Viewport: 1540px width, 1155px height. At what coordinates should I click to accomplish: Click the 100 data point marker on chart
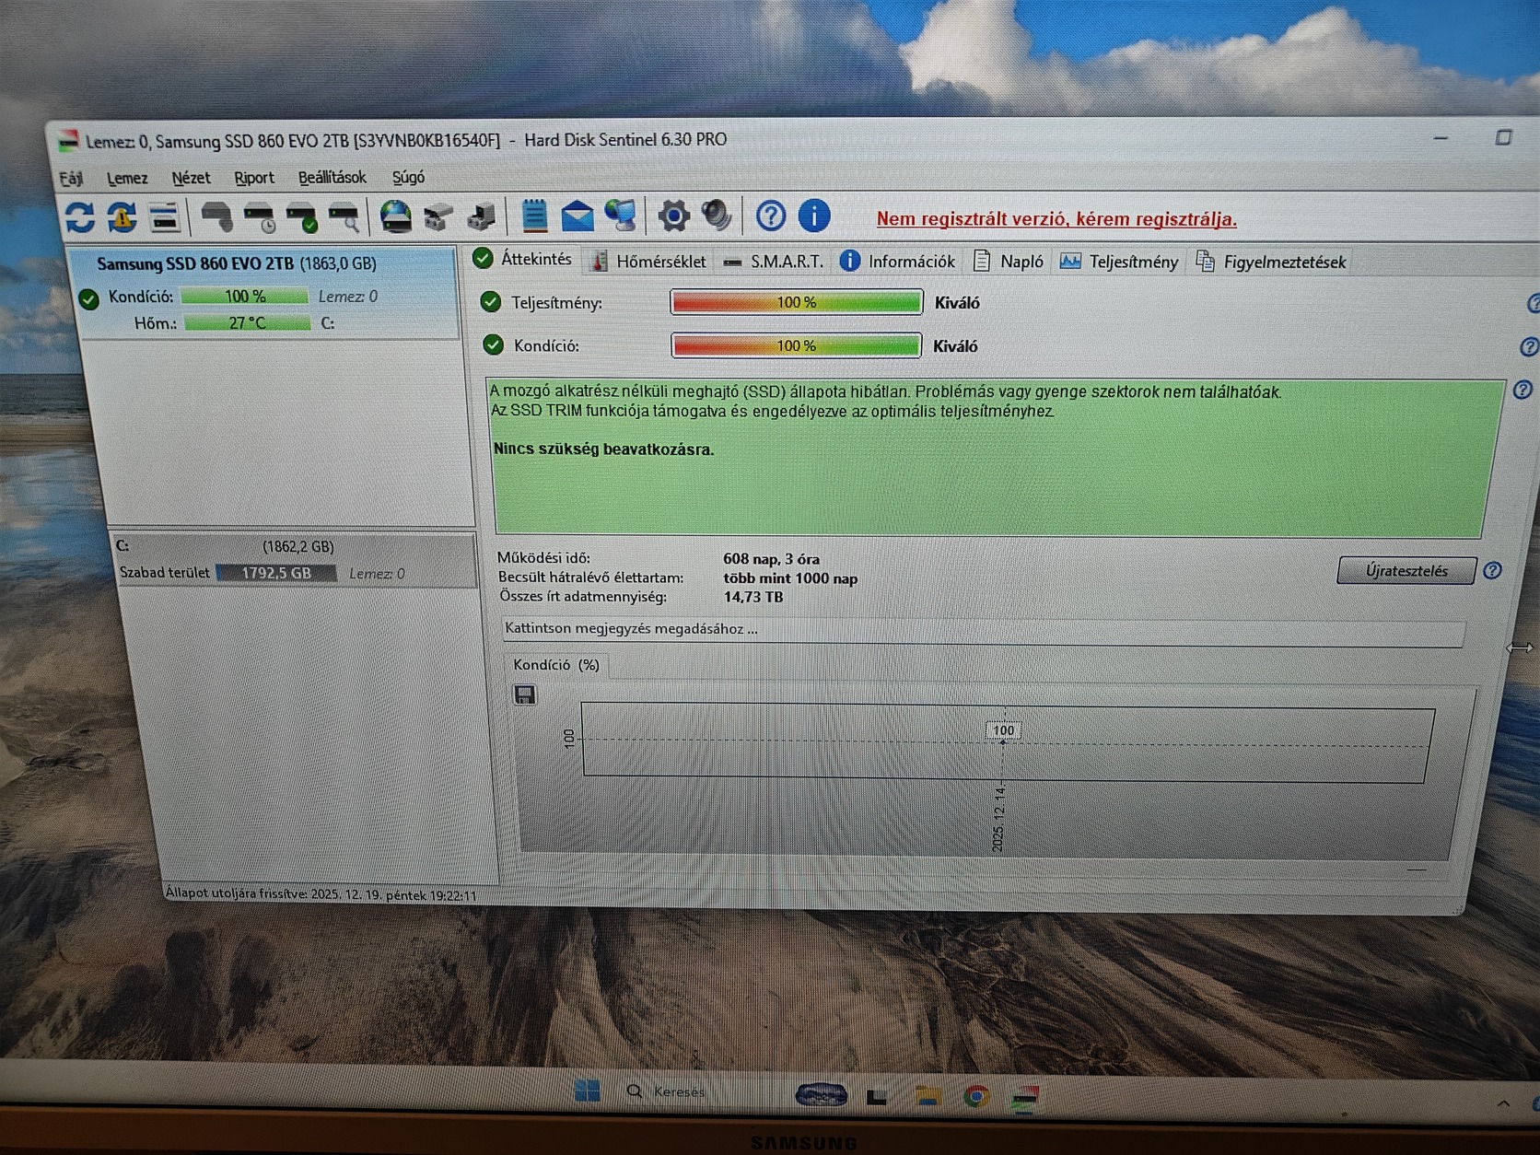point(1003,730)
